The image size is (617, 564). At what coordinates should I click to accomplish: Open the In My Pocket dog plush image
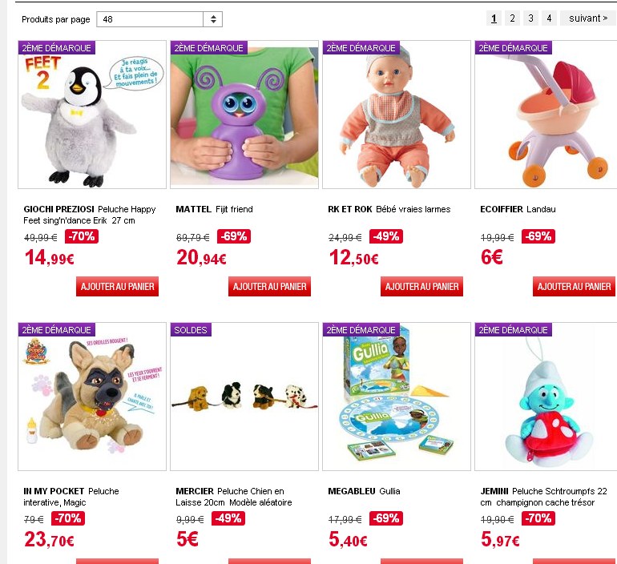tap(92, 397)
